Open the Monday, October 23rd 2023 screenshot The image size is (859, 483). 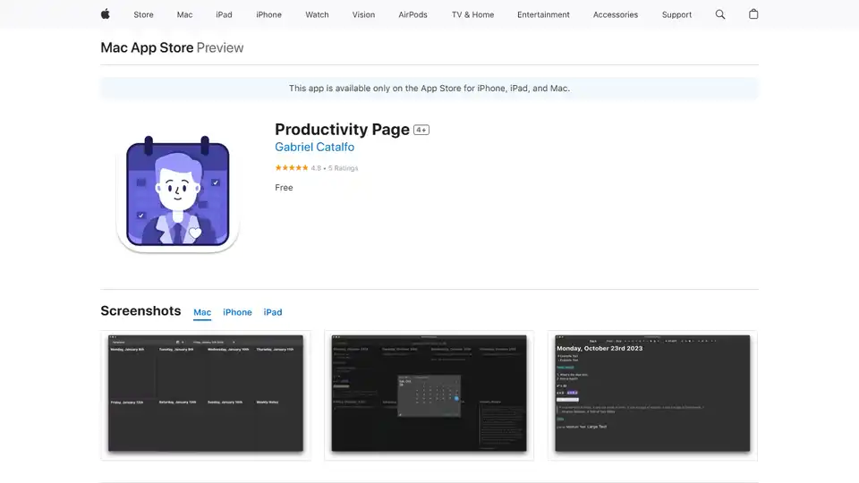tap(652, 394)
